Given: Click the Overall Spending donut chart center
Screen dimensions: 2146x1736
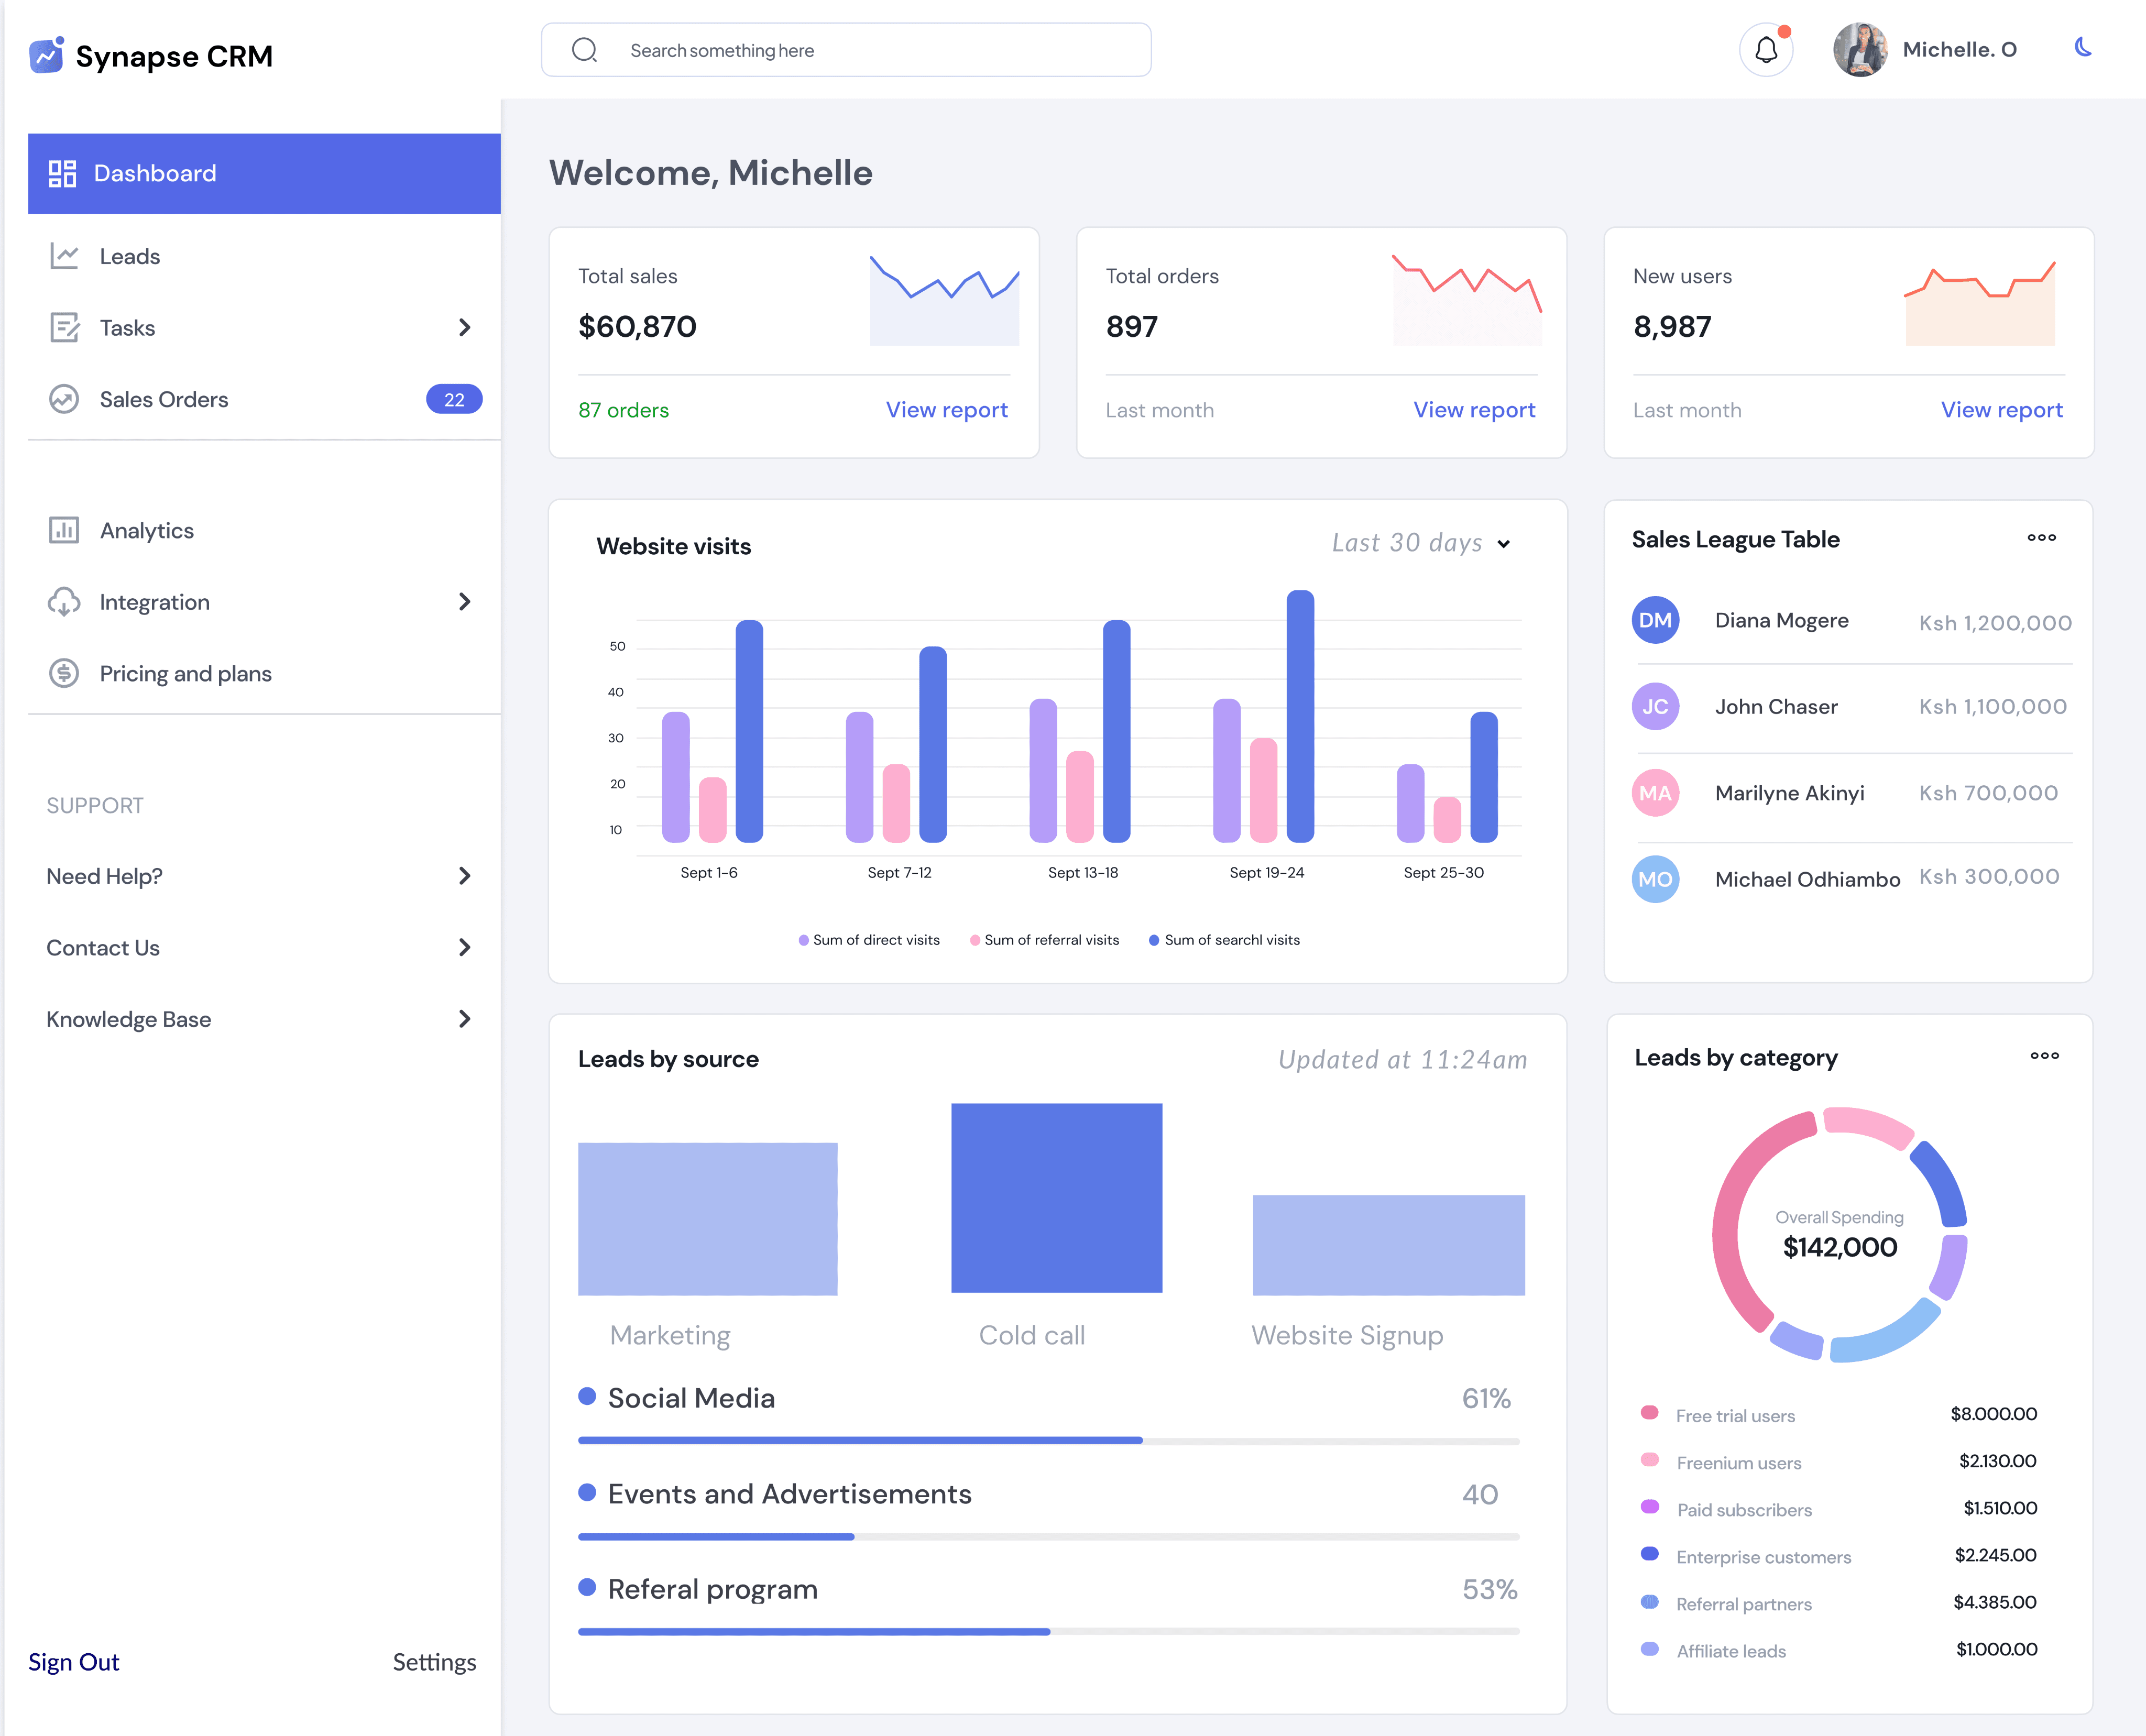Looking at the screenshot, I should point(1839,1235).
